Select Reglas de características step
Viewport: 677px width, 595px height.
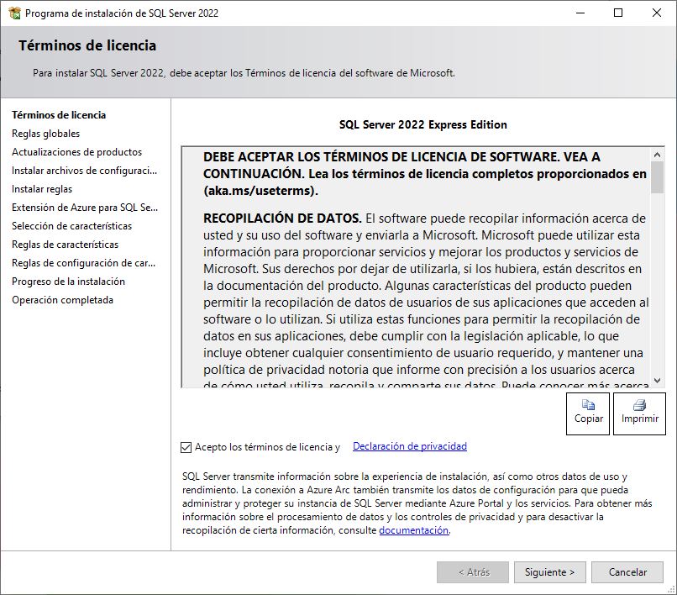point(66,245)
